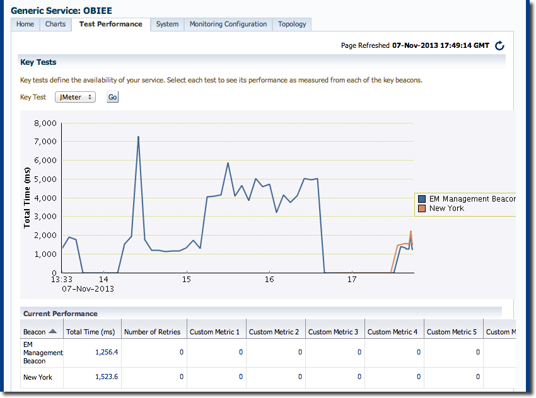The height and width of the screenshot is (398, 536).
Task: Switch to the Home tab
Action: (25, 24)
